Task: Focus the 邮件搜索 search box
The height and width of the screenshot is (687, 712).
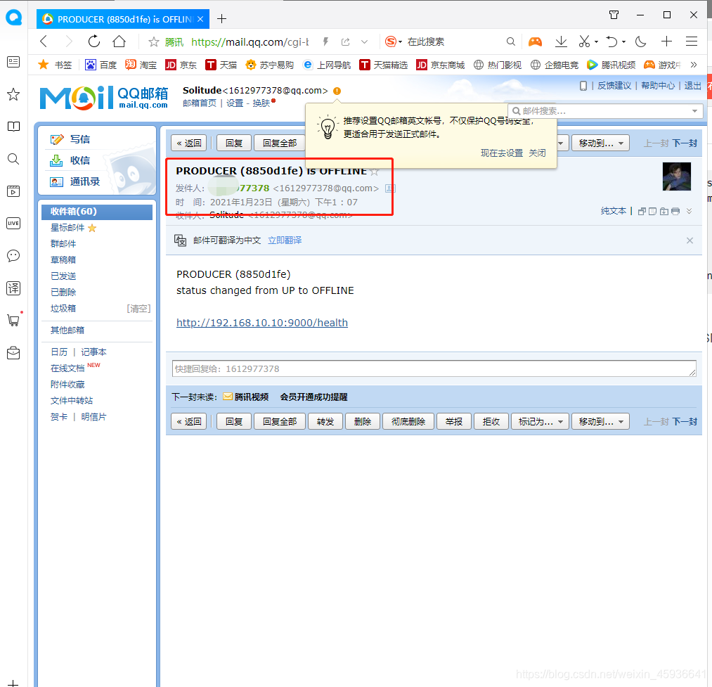Action: (601, 111)
